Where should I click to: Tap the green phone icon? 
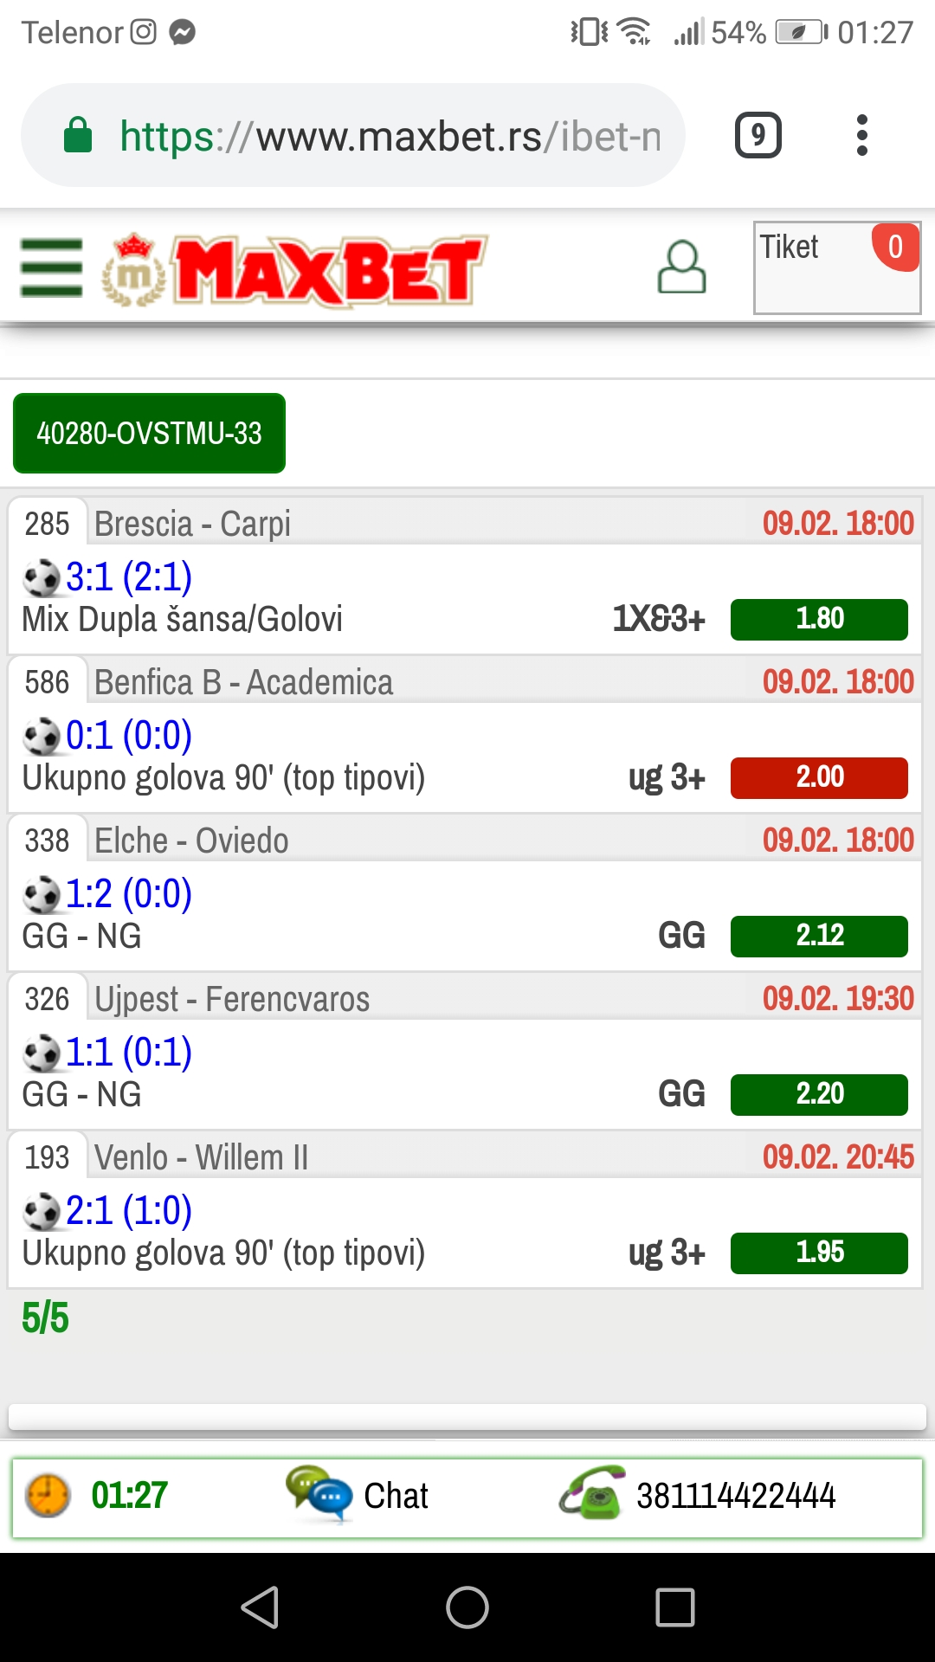click(x=593, y=1492)
